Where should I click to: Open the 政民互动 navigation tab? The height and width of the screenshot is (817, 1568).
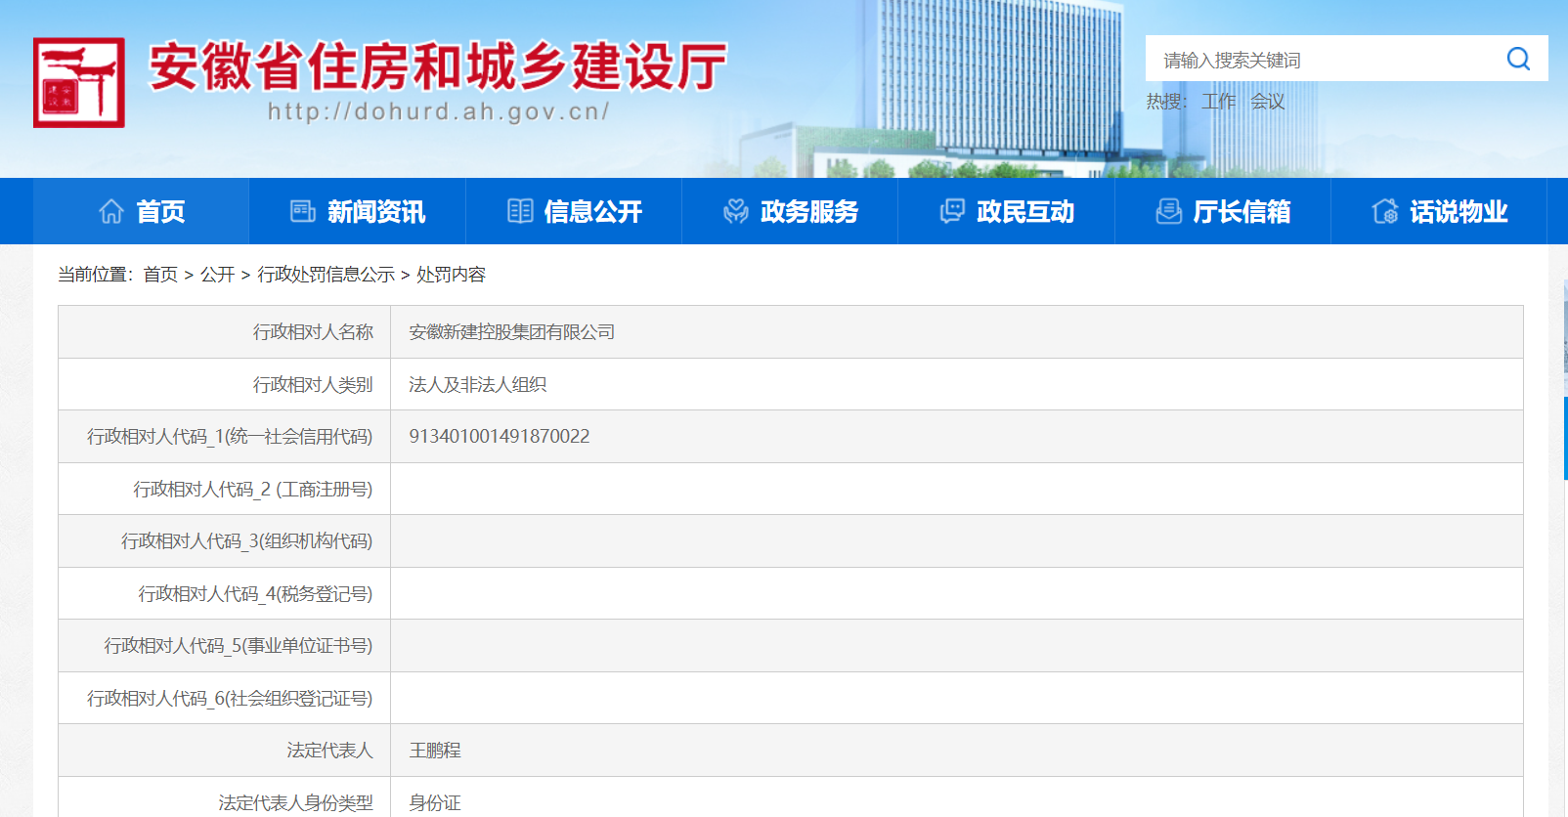(x=1006, y=211)
